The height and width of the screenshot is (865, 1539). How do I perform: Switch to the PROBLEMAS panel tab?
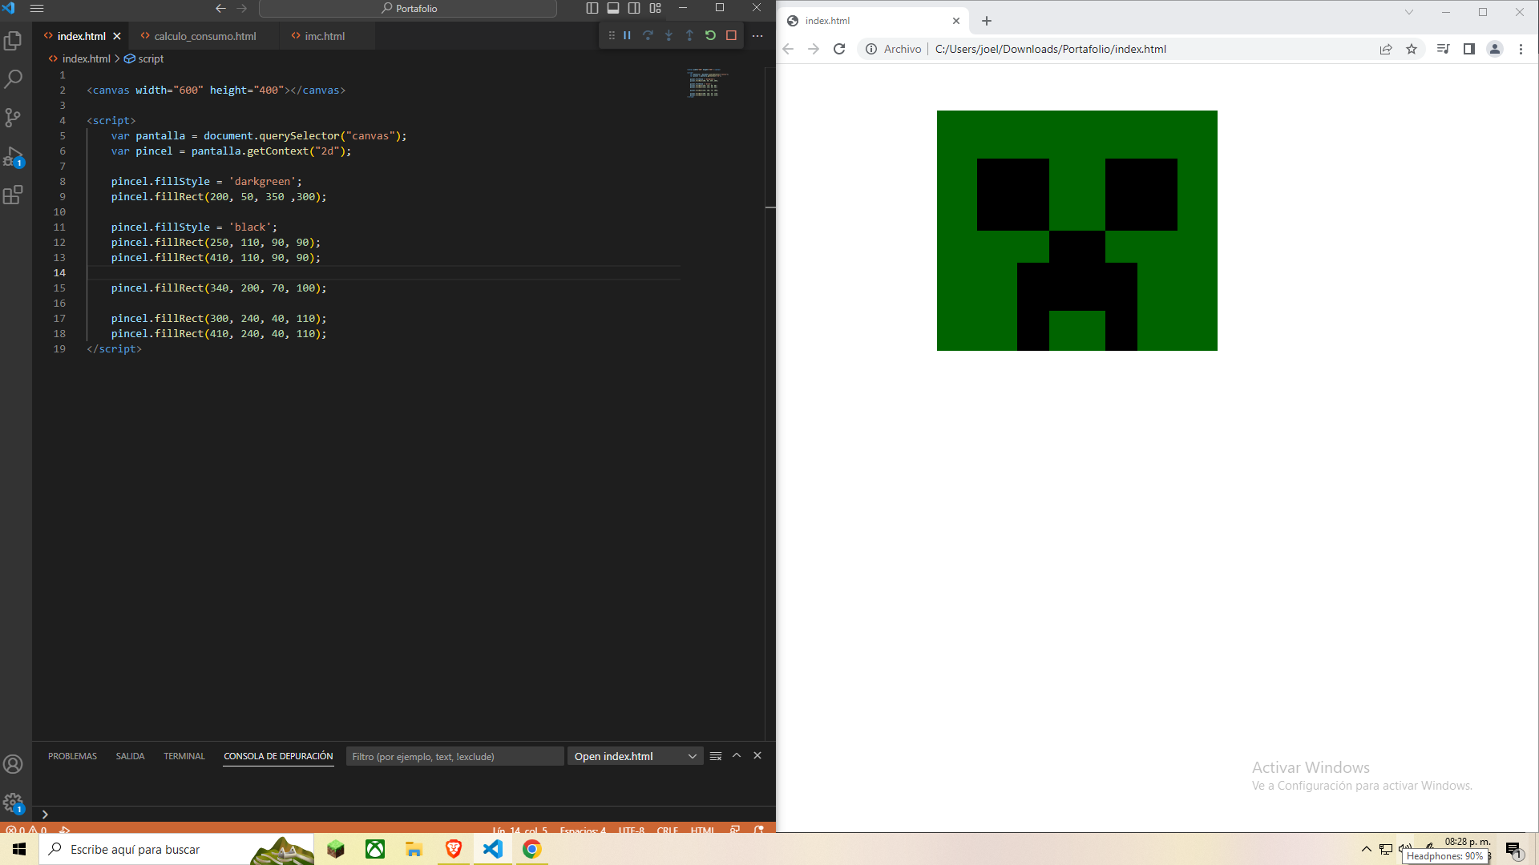coord(72,756)
